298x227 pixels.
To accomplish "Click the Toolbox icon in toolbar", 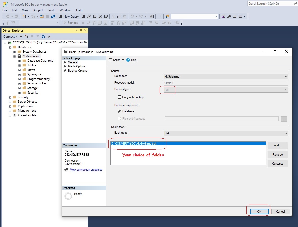I will pos(235,16).
